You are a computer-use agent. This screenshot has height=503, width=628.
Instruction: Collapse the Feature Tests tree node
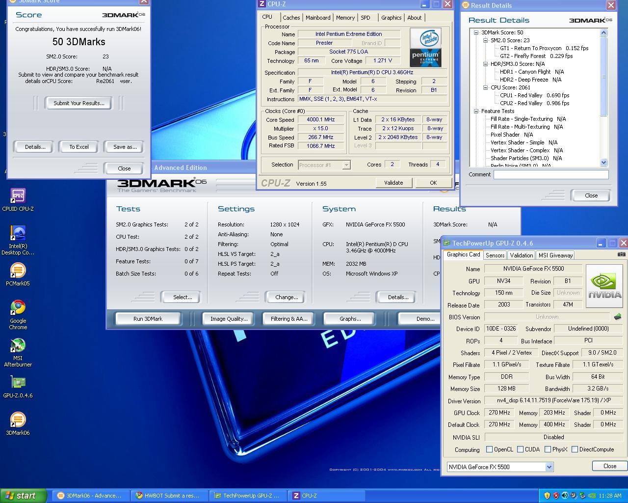click(x=476, y=111)
